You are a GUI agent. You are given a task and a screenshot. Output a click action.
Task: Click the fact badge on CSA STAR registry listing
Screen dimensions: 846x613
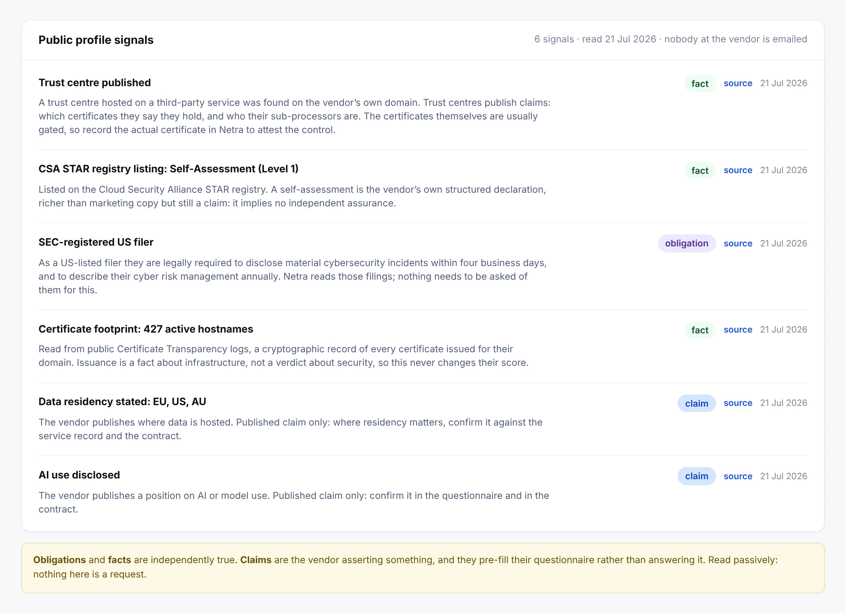[x=700, y=170]
